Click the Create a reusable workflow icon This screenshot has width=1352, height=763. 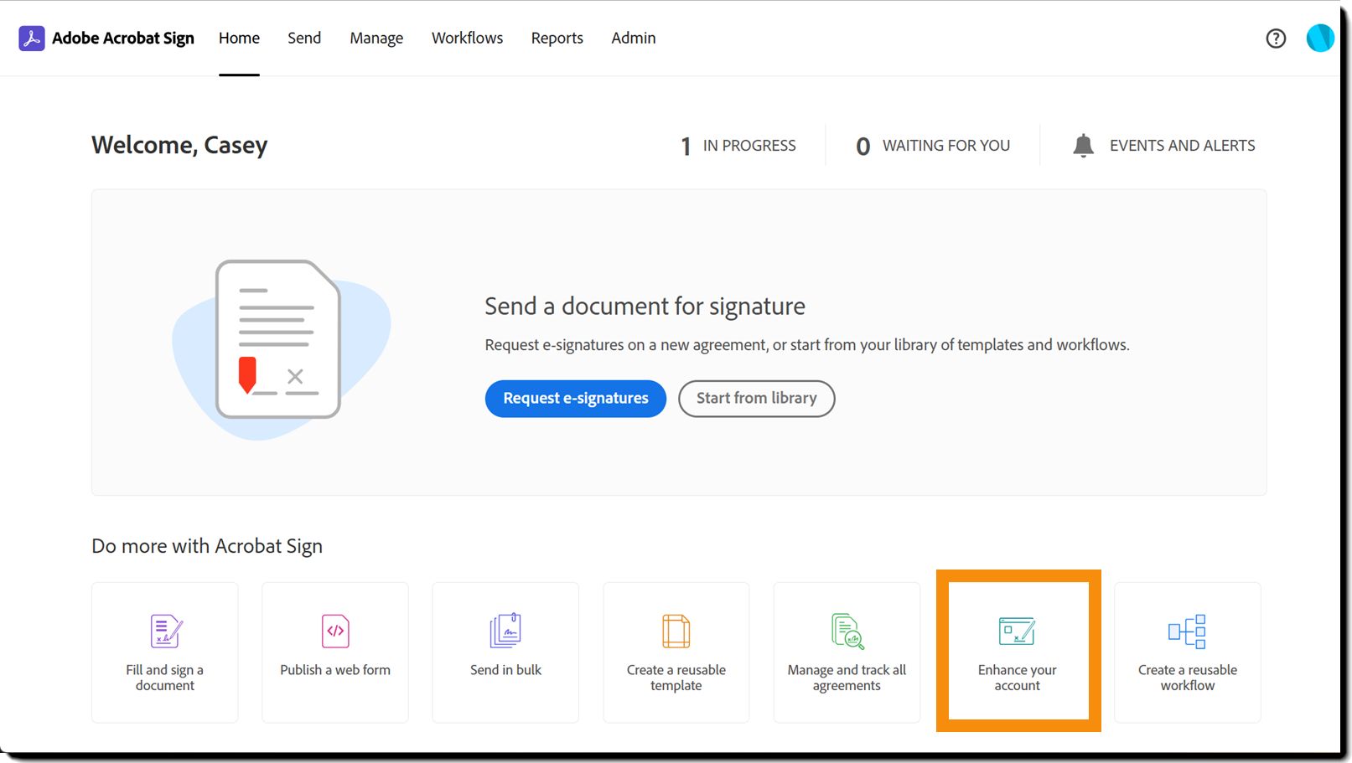[x=1187, y=632]
